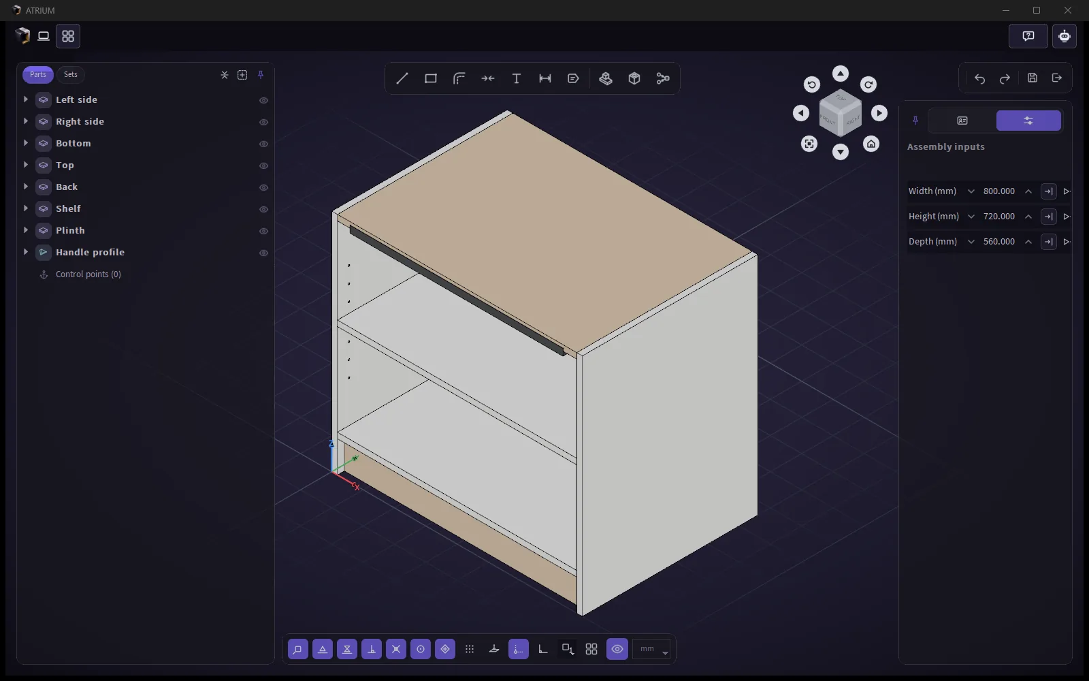
Task: Select the Fillet corner tool
Action: click(459, 78)
